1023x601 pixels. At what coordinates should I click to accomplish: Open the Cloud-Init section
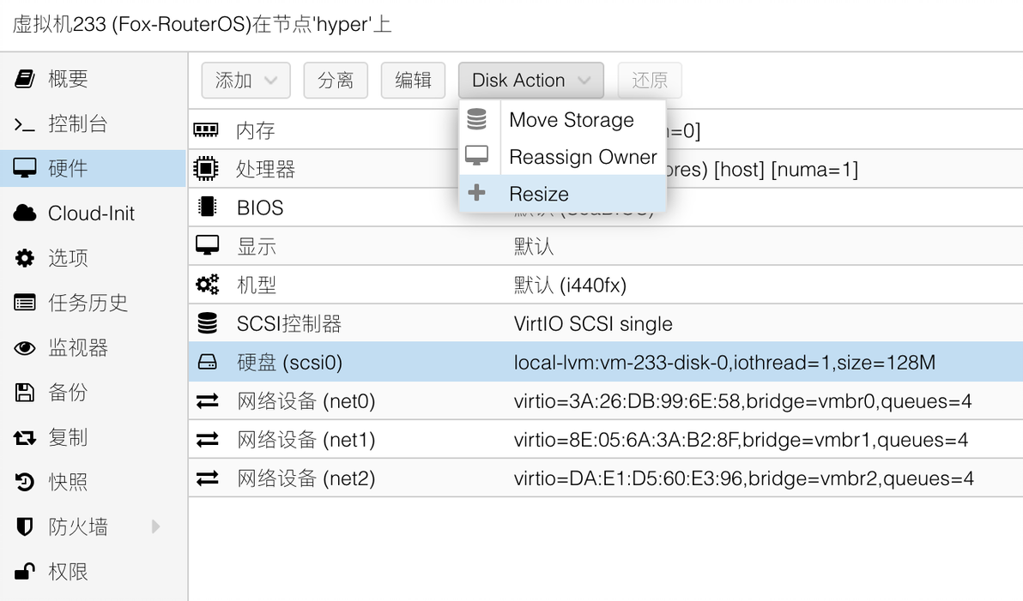[x=91, y=213]
